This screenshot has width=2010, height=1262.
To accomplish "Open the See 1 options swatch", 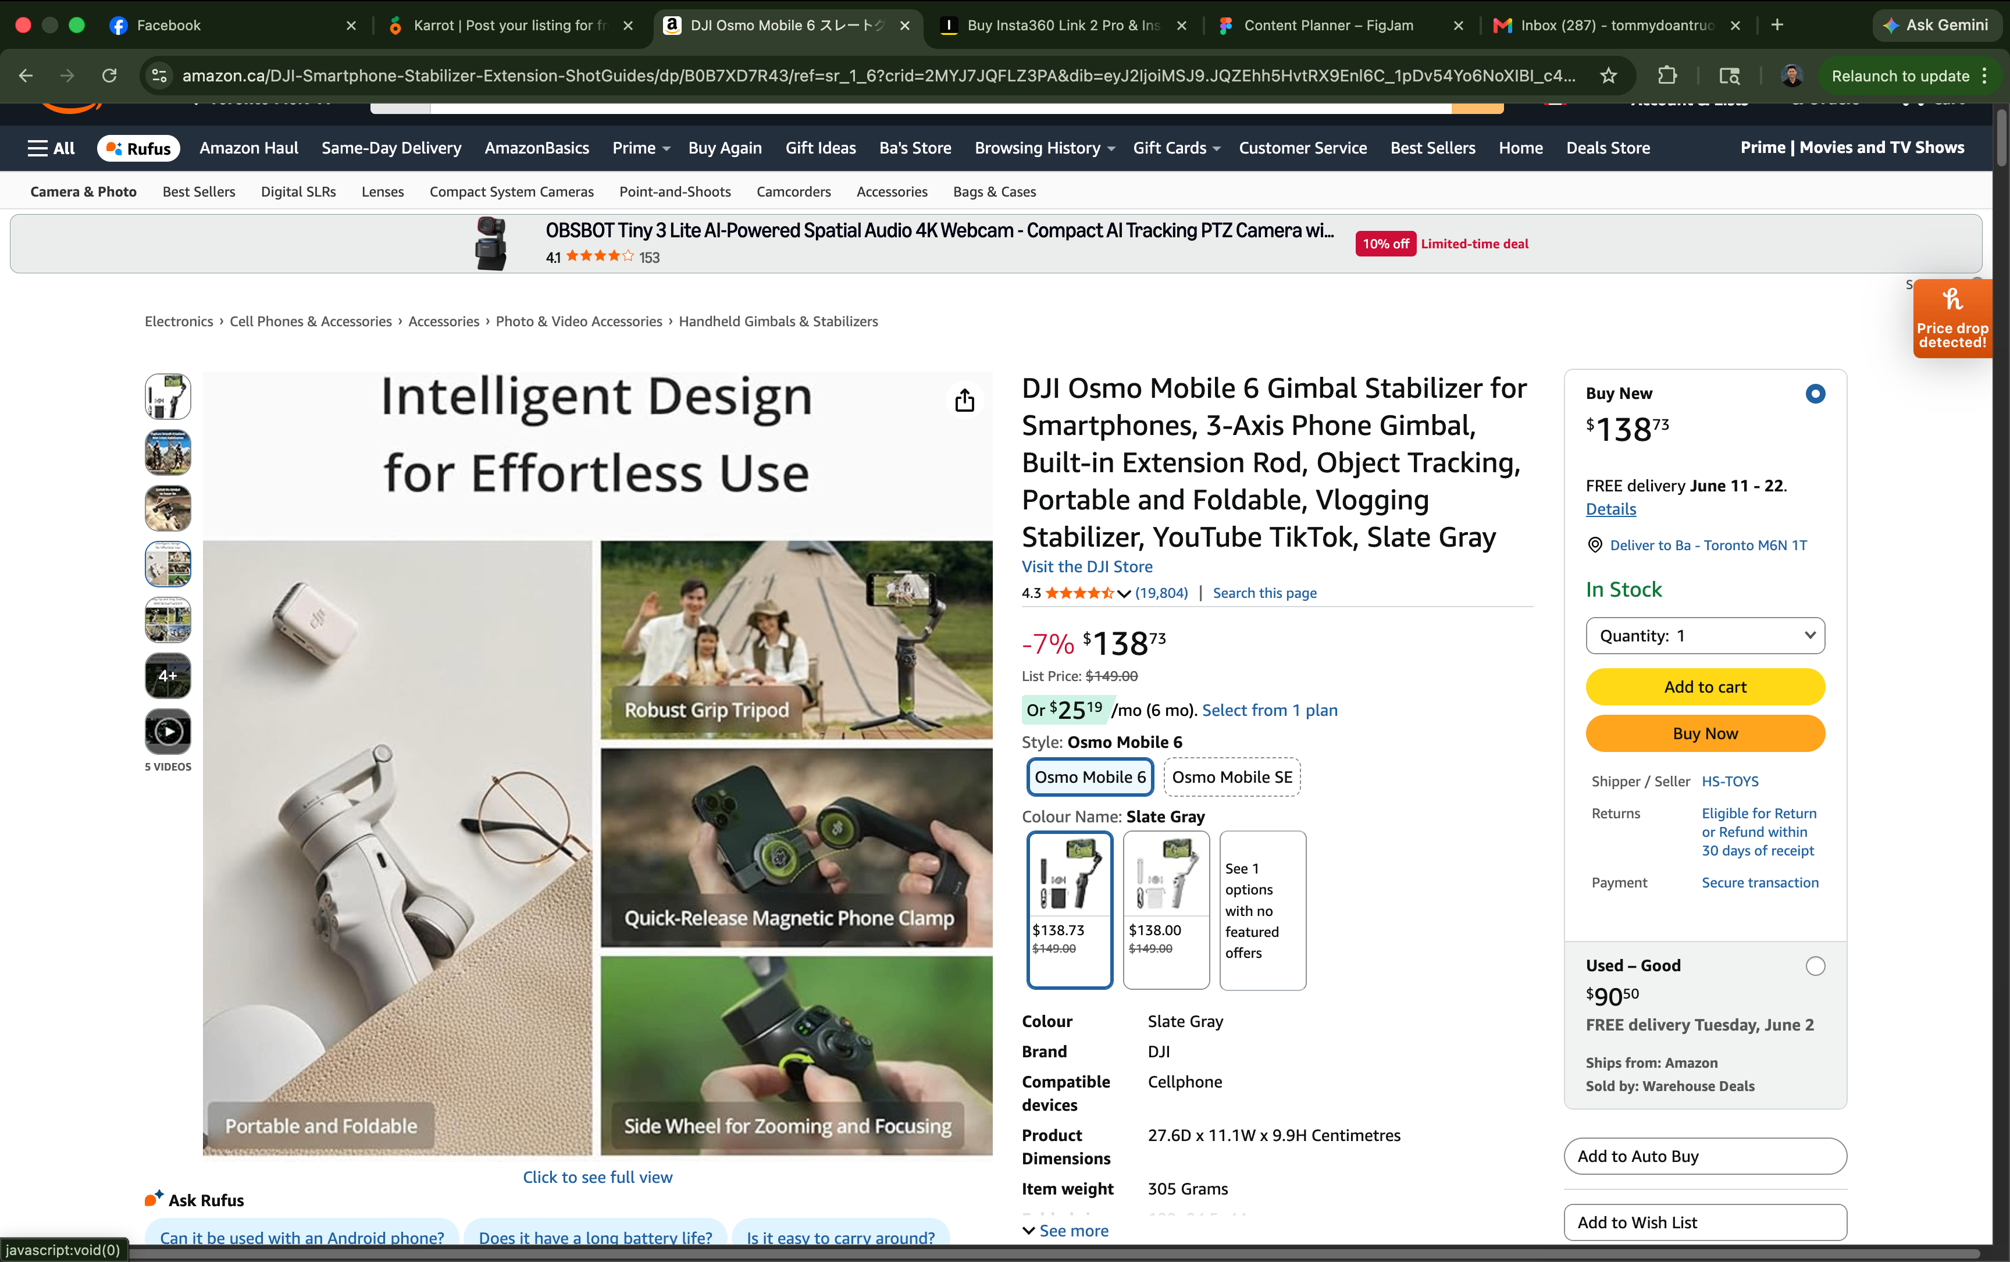I will 1263,910.
